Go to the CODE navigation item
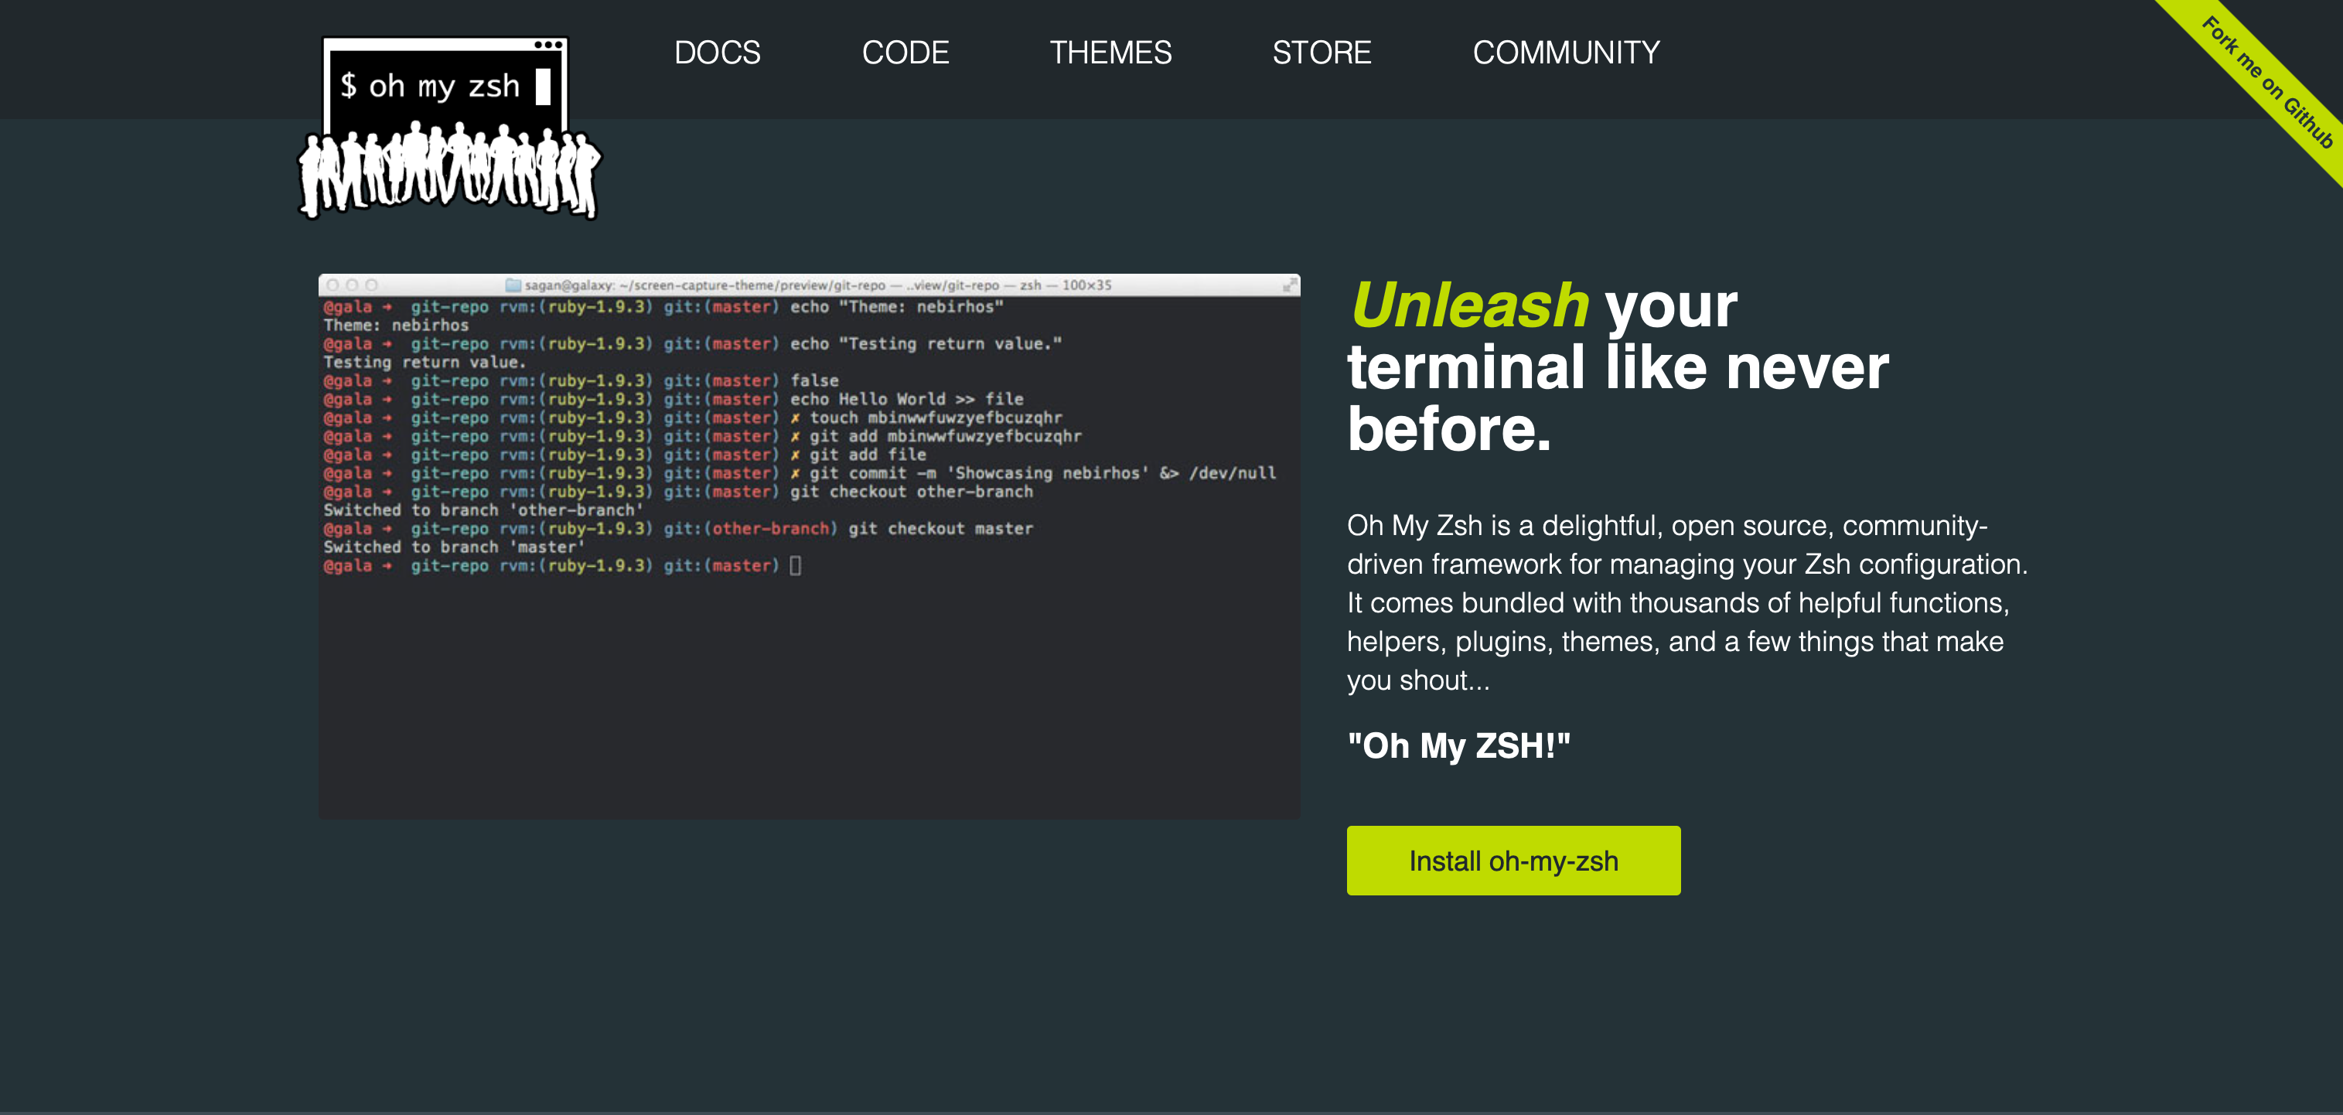2343x1115 pixels. pyautogui.click(x=905, y=53)
